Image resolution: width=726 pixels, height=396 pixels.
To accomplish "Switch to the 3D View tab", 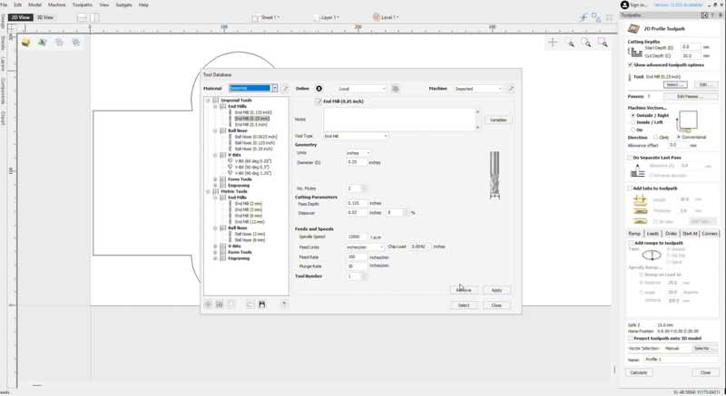I will (x=44, y=17).
